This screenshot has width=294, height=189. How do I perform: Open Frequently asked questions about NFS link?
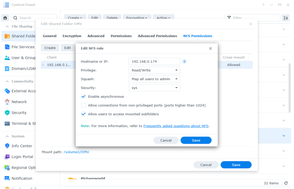(x=176, y=126)
